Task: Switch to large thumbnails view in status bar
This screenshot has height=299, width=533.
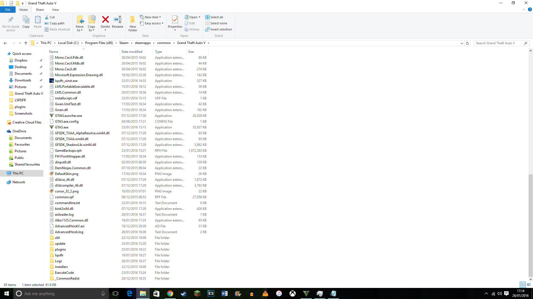Action: (529, 285)
